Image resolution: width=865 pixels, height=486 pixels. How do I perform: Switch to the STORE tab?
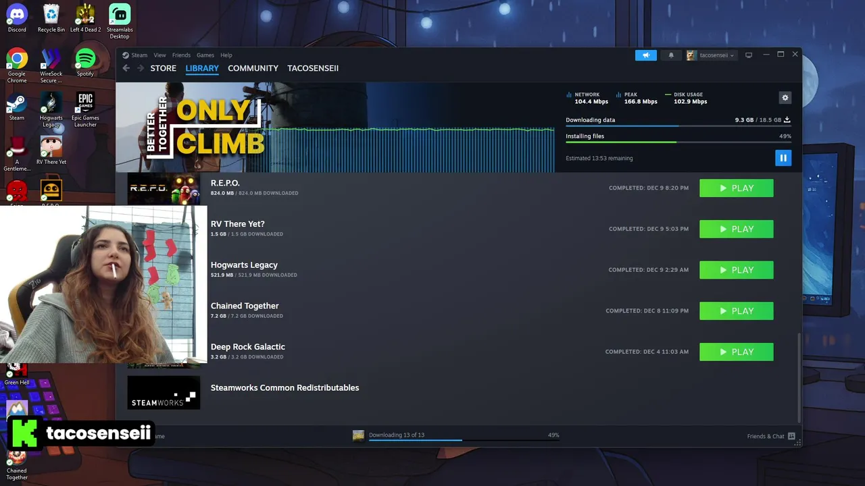pyautogui.click(x=164, y=68)
